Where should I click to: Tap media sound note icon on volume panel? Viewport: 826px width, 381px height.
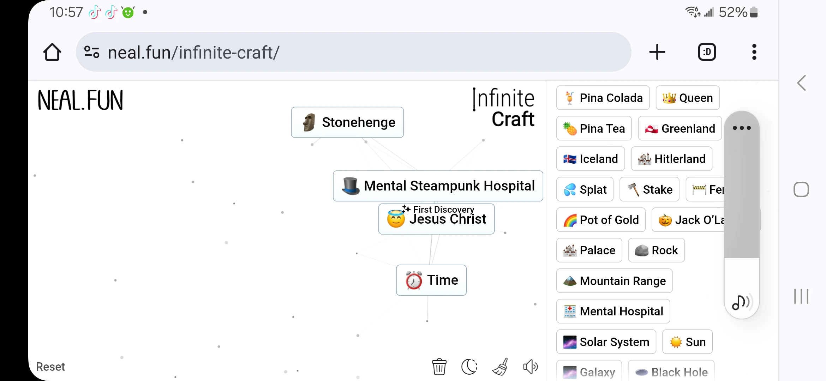pyautogui.click(x=741, y=302)
